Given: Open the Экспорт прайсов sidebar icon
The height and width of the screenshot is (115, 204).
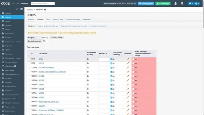Looking at the screenshot, I should [3, 62].
